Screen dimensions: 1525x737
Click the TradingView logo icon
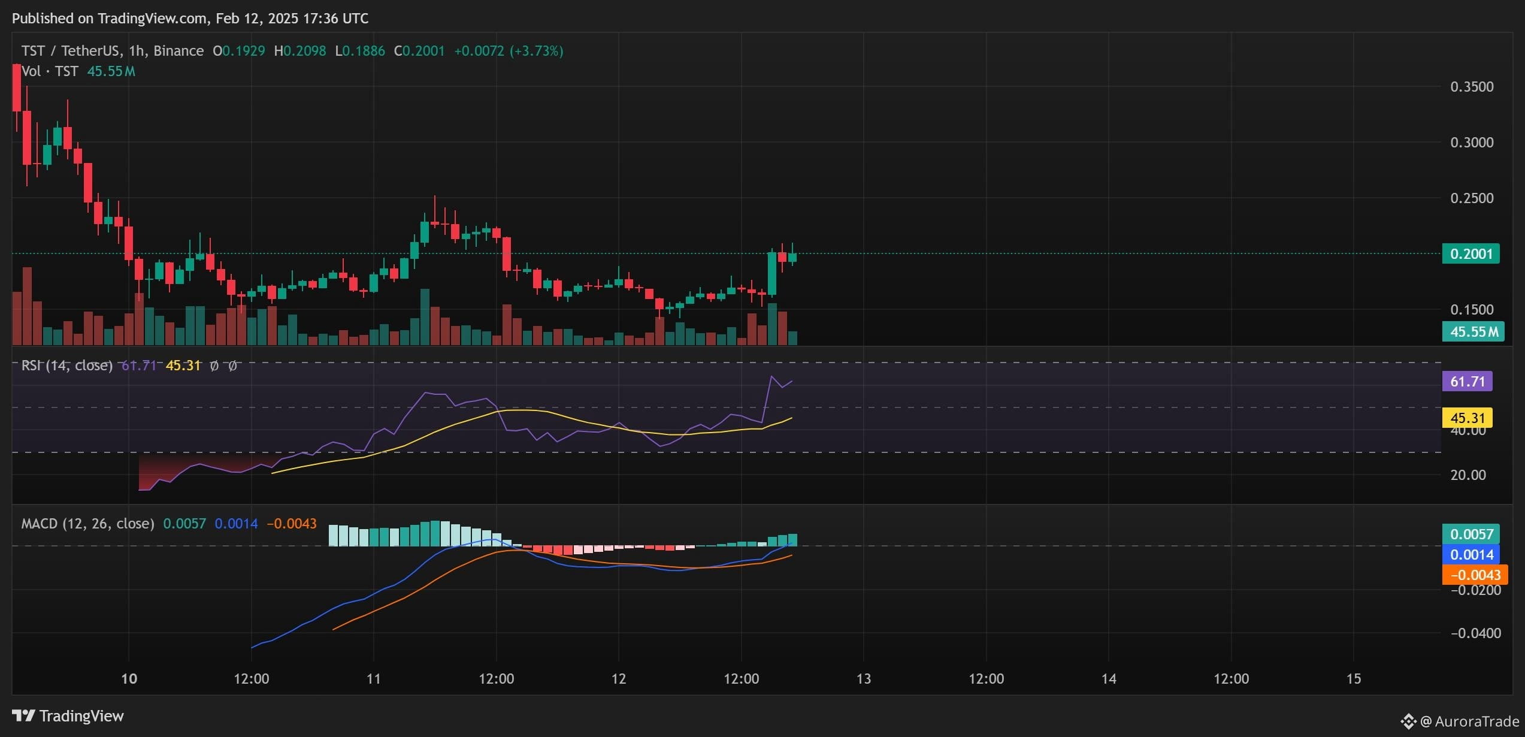24,715
